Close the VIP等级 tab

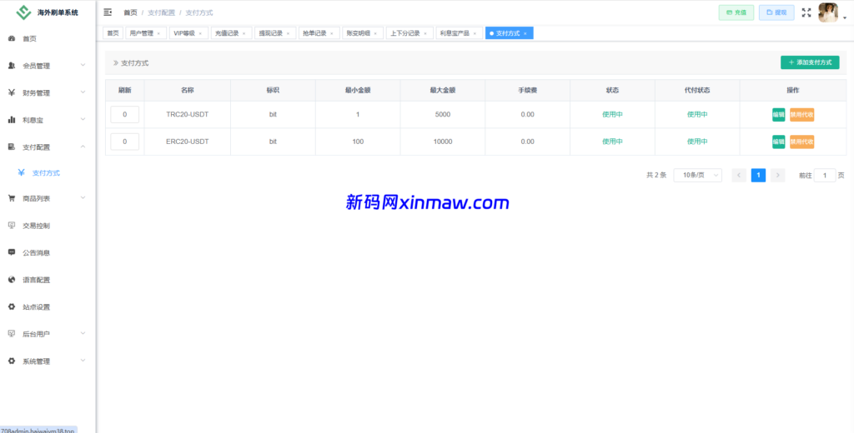point(200,34)
